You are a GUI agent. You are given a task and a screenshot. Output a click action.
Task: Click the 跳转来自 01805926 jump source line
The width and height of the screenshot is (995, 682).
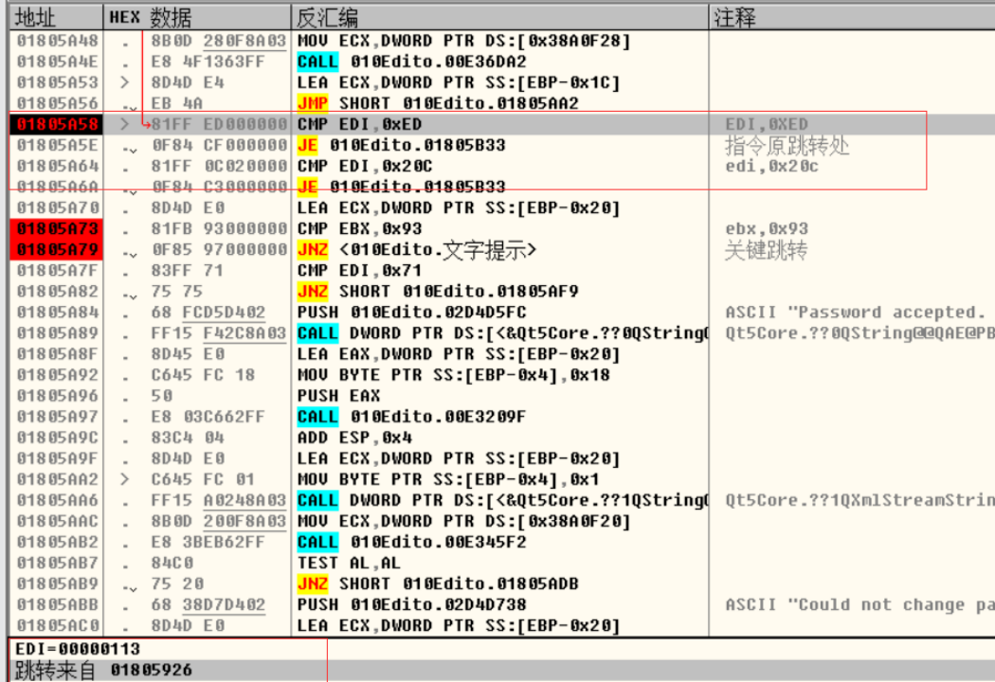(103, 671)
